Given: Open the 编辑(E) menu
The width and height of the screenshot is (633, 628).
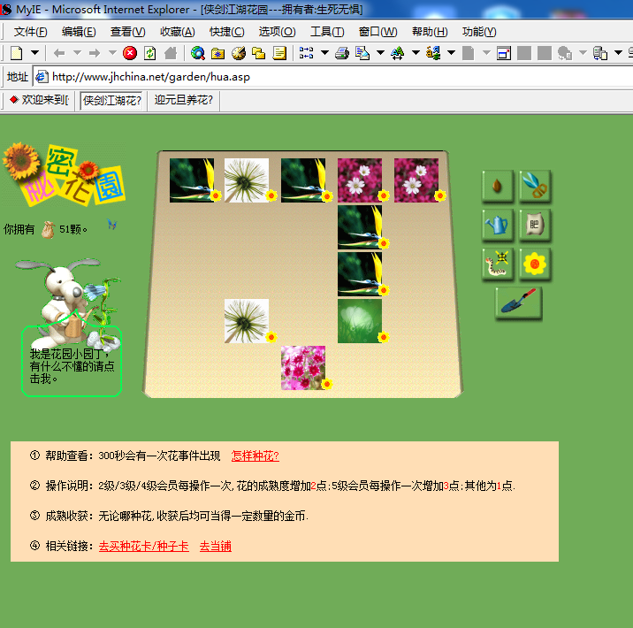Looking at the screenshot, I should pos(79,32).
